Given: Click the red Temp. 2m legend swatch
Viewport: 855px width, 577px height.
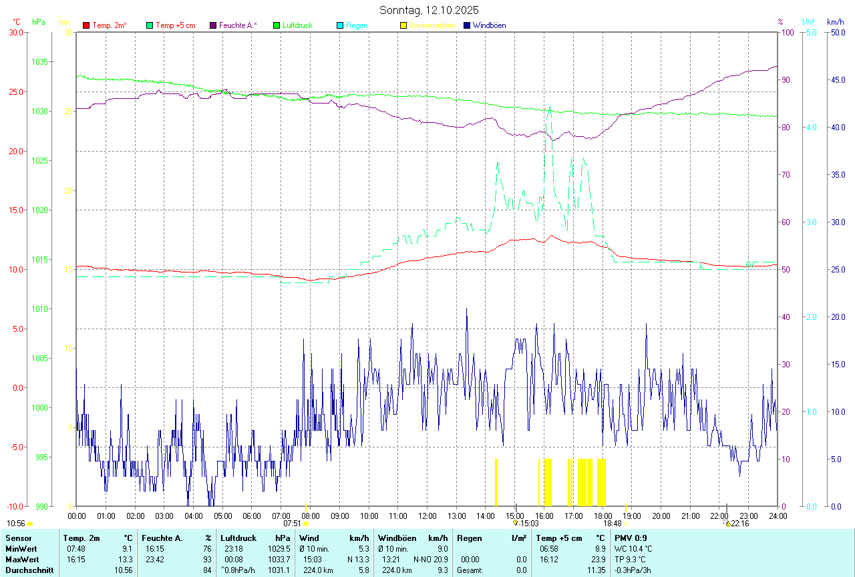Looking at the screenshot, I should pos(86,25).
